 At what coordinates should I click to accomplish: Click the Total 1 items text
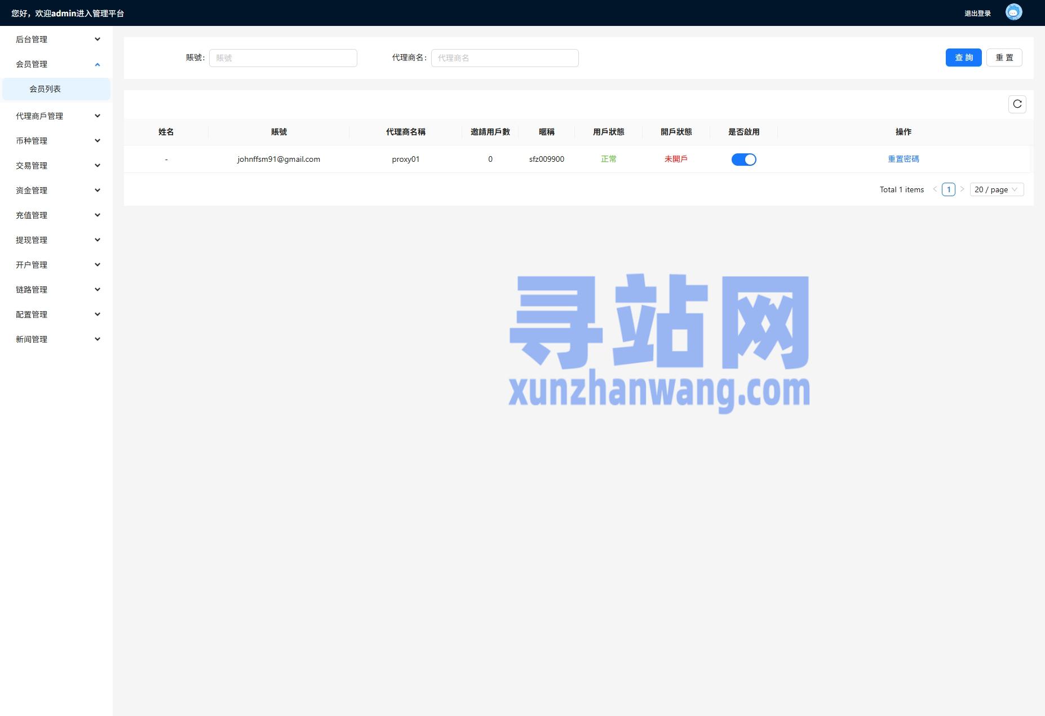[x=901, y=189]
